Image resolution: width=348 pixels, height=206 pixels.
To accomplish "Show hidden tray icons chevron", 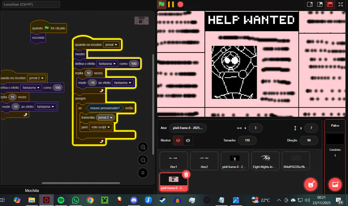I will point(279,200).
